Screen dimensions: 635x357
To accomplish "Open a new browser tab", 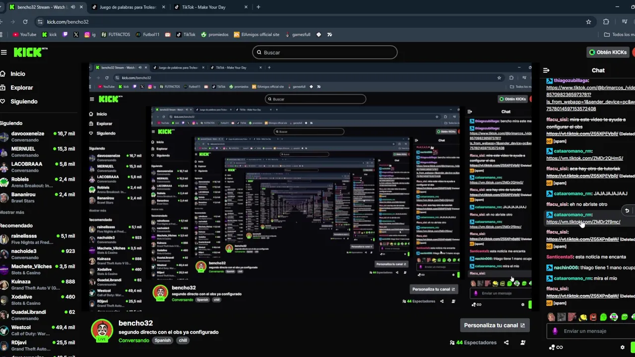I will [258, 7].
